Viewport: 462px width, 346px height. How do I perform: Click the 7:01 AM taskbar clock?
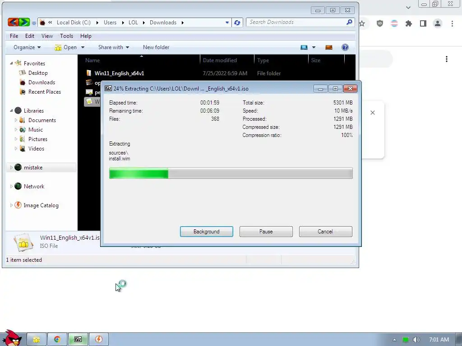439,340
